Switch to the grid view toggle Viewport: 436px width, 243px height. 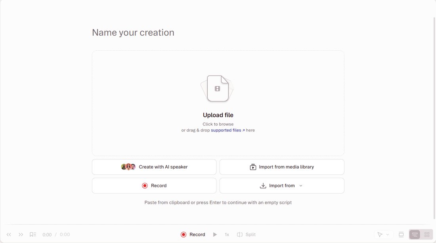[x=427, y=235]
